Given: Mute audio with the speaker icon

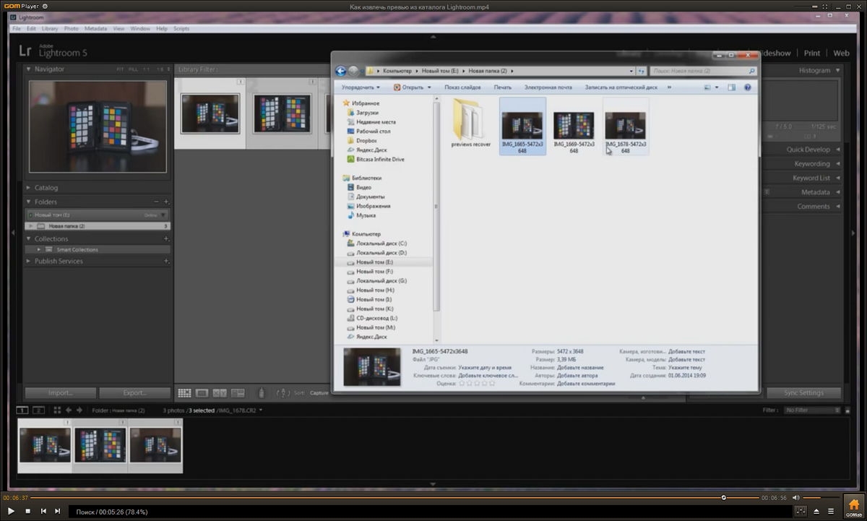Looking at the screenshot, I should [x=795, y=498].
